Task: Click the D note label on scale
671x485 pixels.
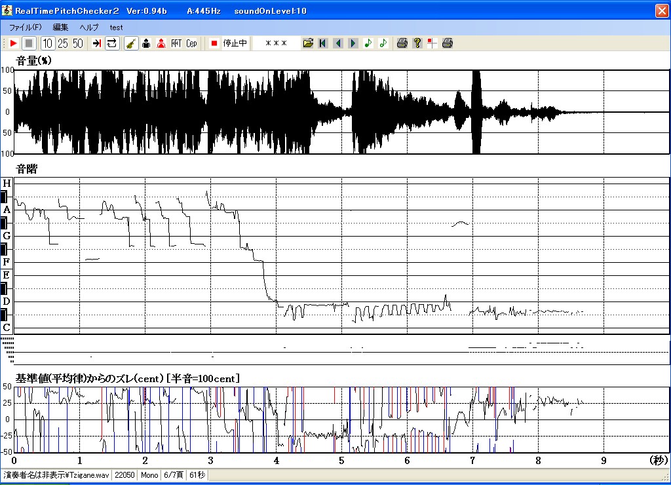Action: click(7, 301)
